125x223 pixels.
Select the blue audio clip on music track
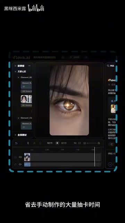point(27,164)
